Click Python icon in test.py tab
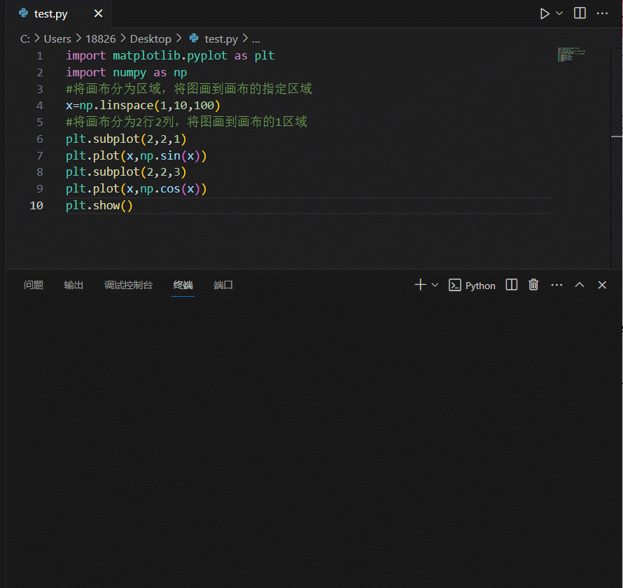623x588 pixels. pos(24,13)
